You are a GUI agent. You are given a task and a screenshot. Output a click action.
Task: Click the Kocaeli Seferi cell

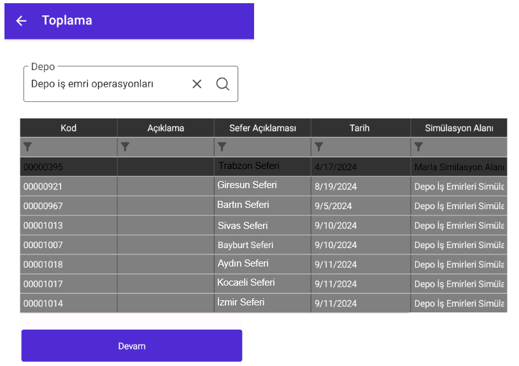point(262,284)
